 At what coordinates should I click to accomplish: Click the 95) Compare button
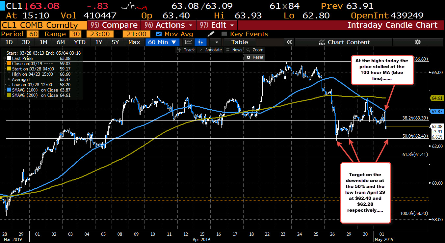[114, 25]
